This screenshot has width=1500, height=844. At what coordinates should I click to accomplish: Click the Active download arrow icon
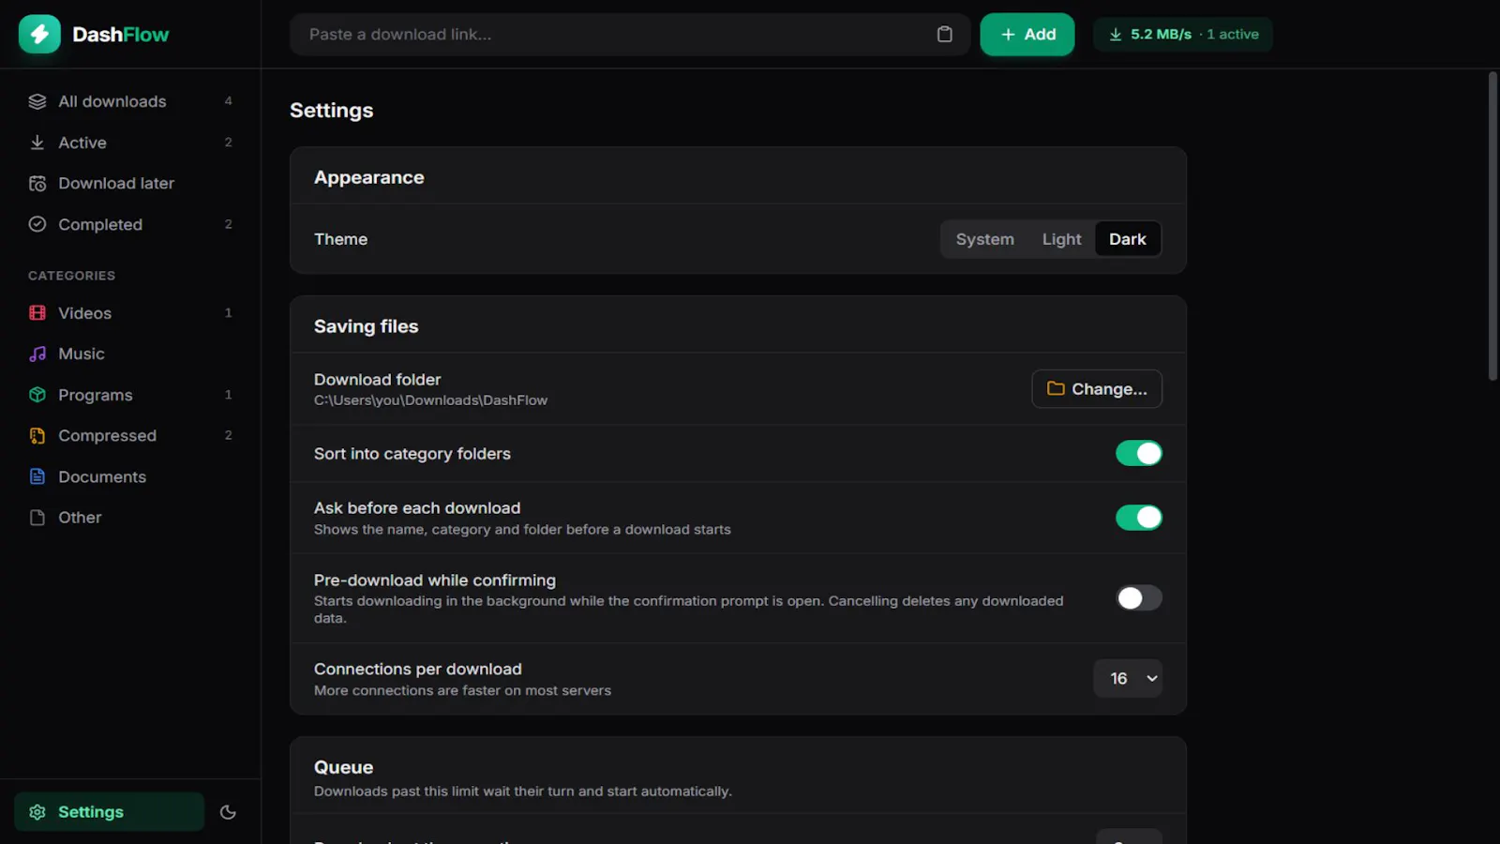pos(37,143)
